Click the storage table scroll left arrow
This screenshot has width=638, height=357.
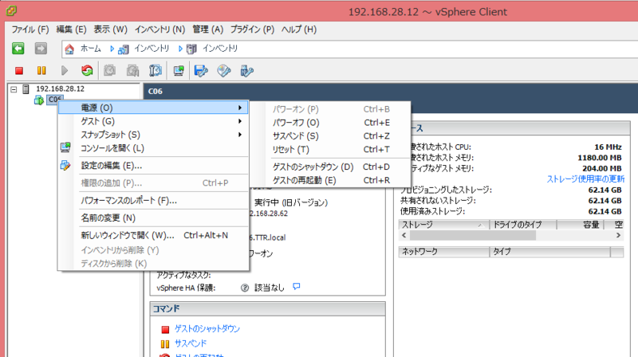[x=404, y=235]
